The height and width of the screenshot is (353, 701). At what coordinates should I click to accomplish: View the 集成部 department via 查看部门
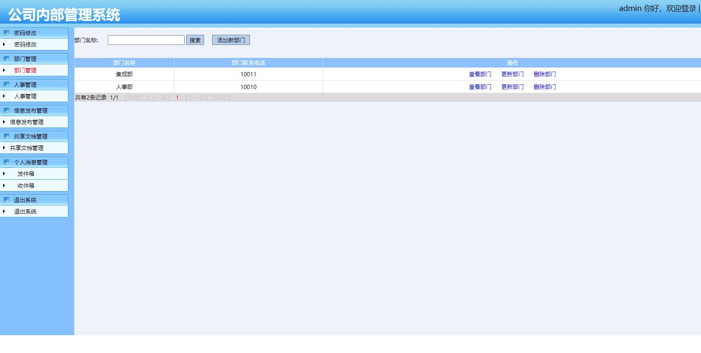pyautogui.click(x=480, y=74)
